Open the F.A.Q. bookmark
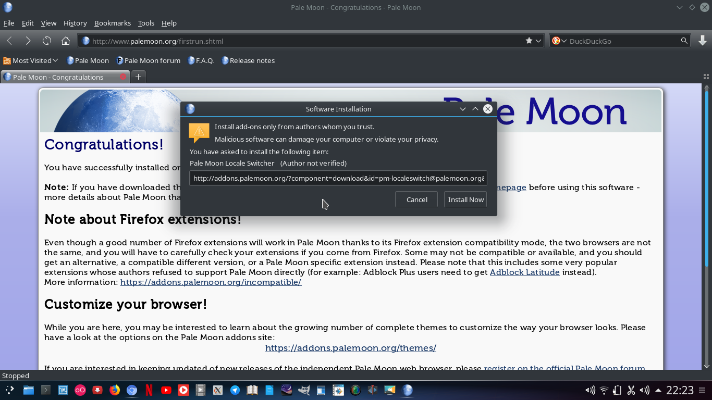This screenshot has width=712, height=400. pyautogui.click(x=201, y=60)
